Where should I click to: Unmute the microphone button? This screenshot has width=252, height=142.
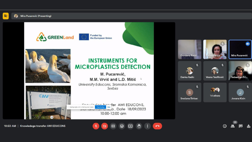96,126
